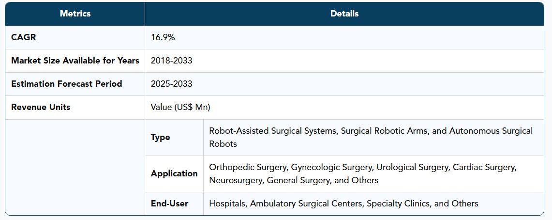552x220 pixels.
Task: Click the Details column header
Action: click(x=344, y=14)
